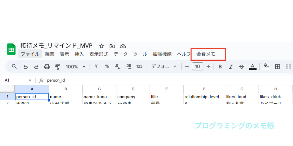This screenshot has width=293, height=146.
Task: Undo the last action
Action: point(26,67)
